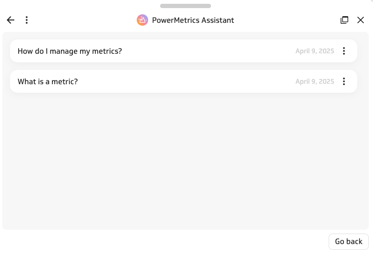Open the header three-dot options menu
373x255 pixels.
point(27,20)
